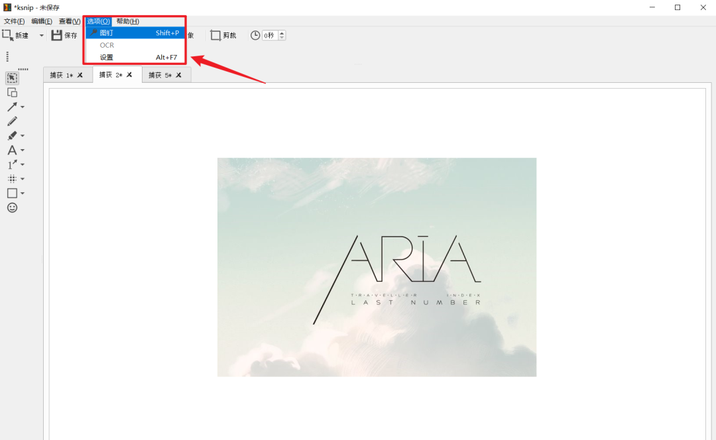Viewport: 716px width, 440px height.
Task: Select the selection tool in the left toolbar
Action: click(13, 78)
